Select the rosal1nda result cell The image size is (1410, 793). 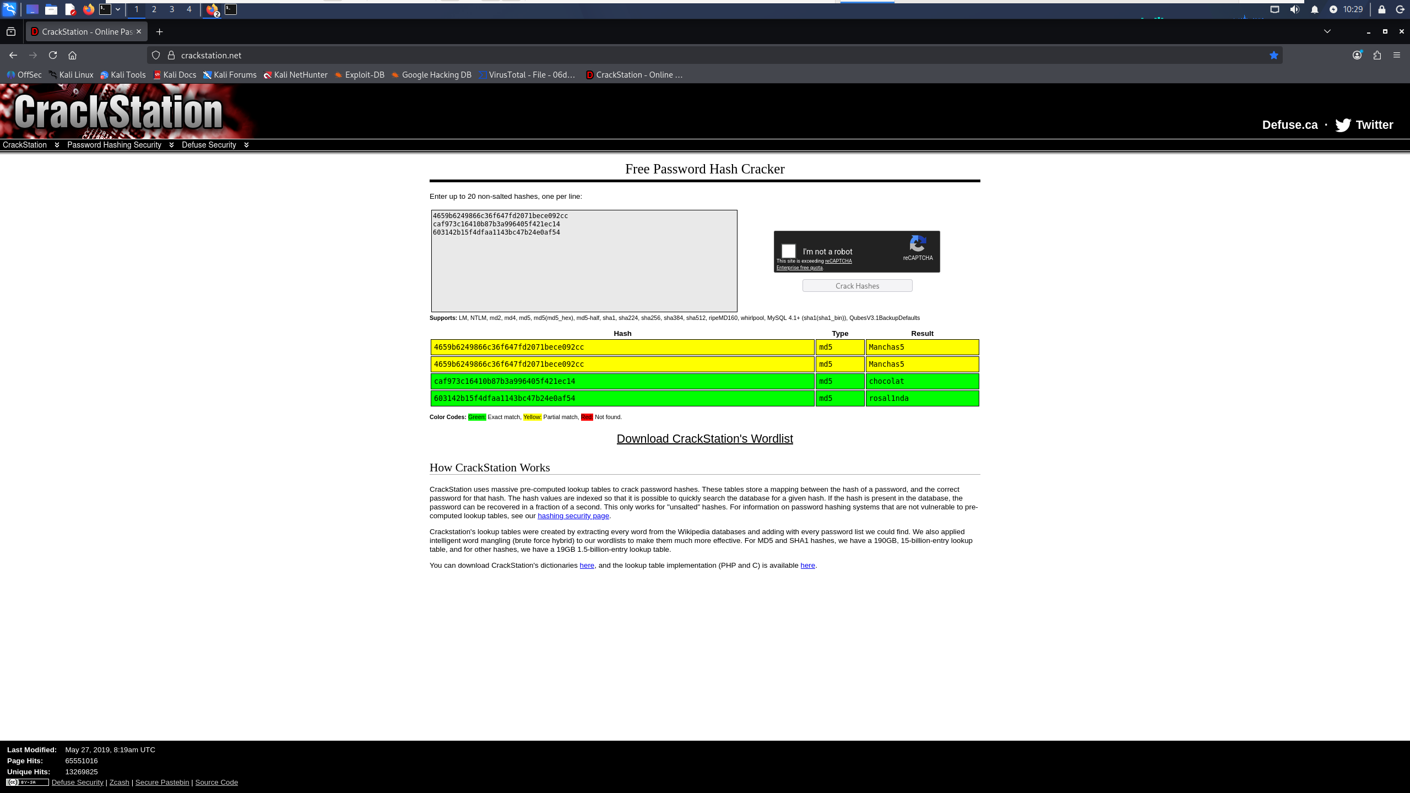(x=922, y=398)
